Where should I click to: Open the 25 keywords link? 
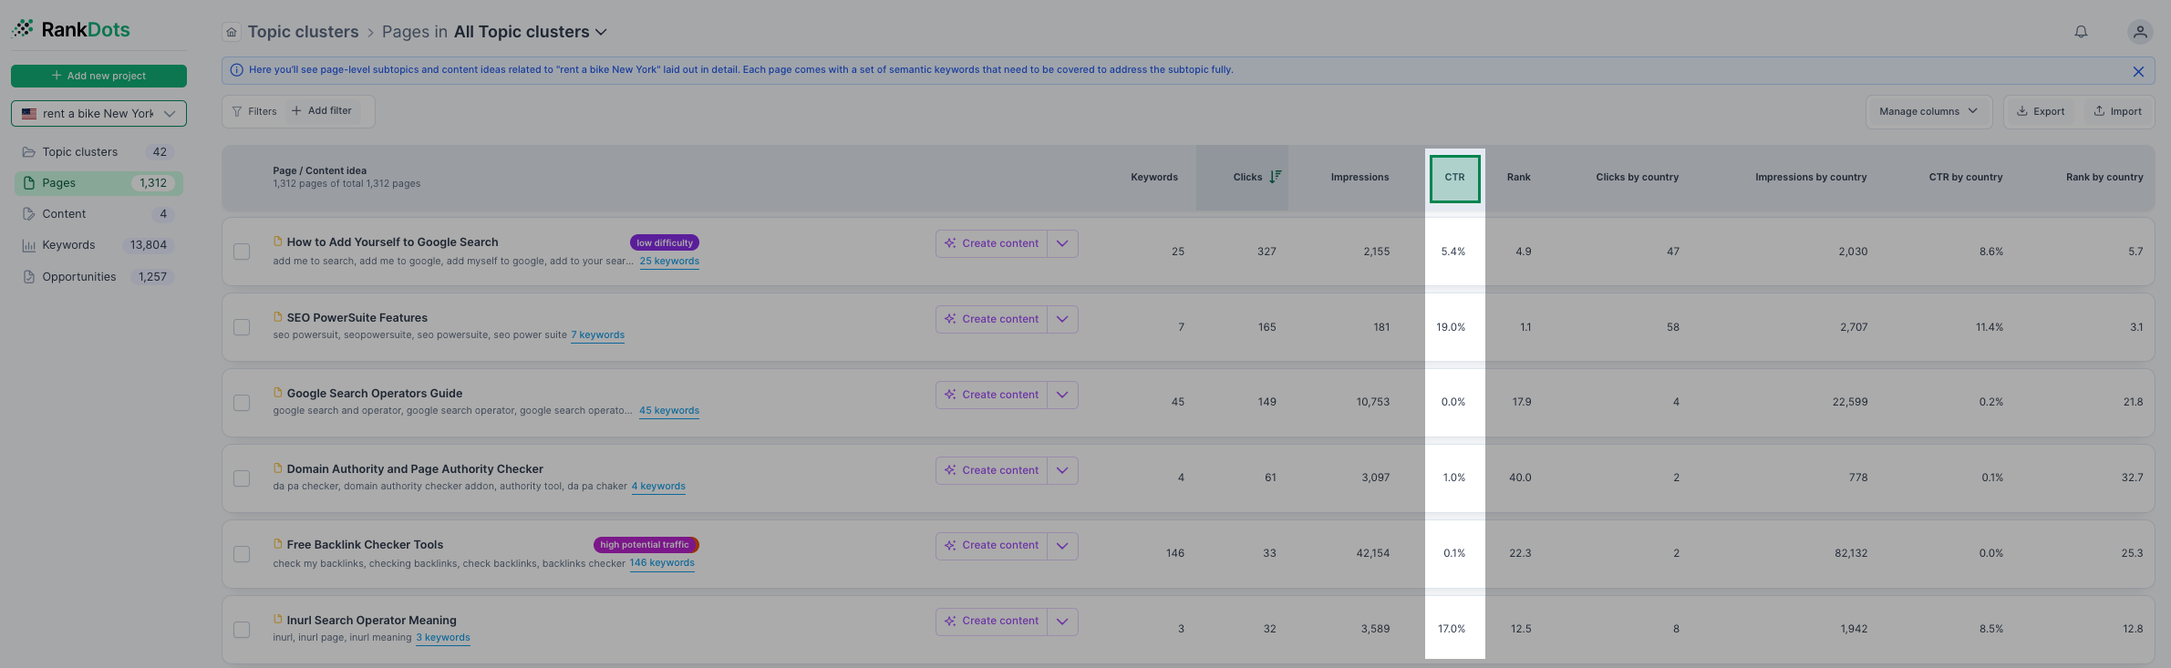coord(669,262)
